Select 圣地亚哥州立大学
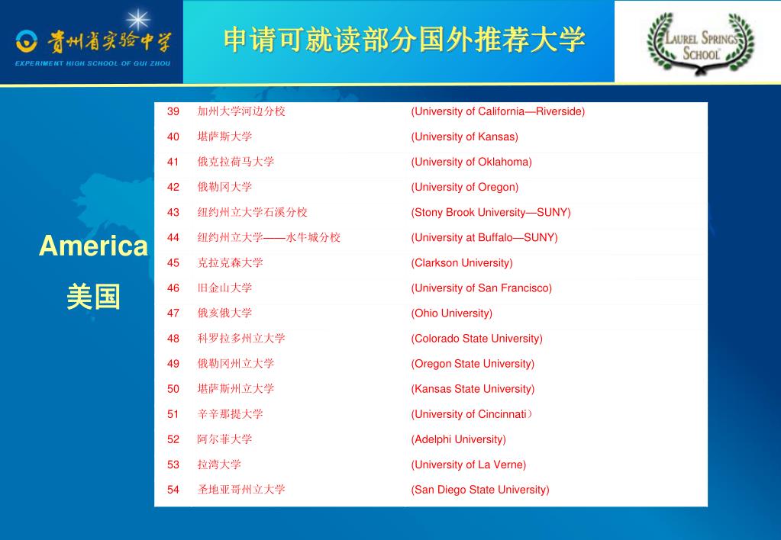The width and height of the screenshot is (781, 540). (x=241, y=490)
